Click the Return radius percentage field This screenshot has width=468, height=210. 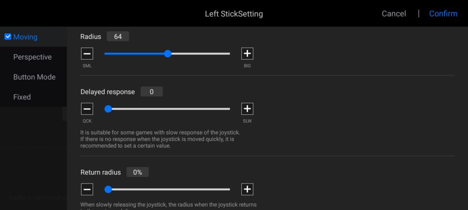click(x=138, y=172)
